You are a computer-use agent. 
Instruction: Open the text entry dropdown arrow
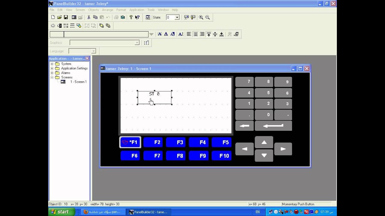coord(151,34)
